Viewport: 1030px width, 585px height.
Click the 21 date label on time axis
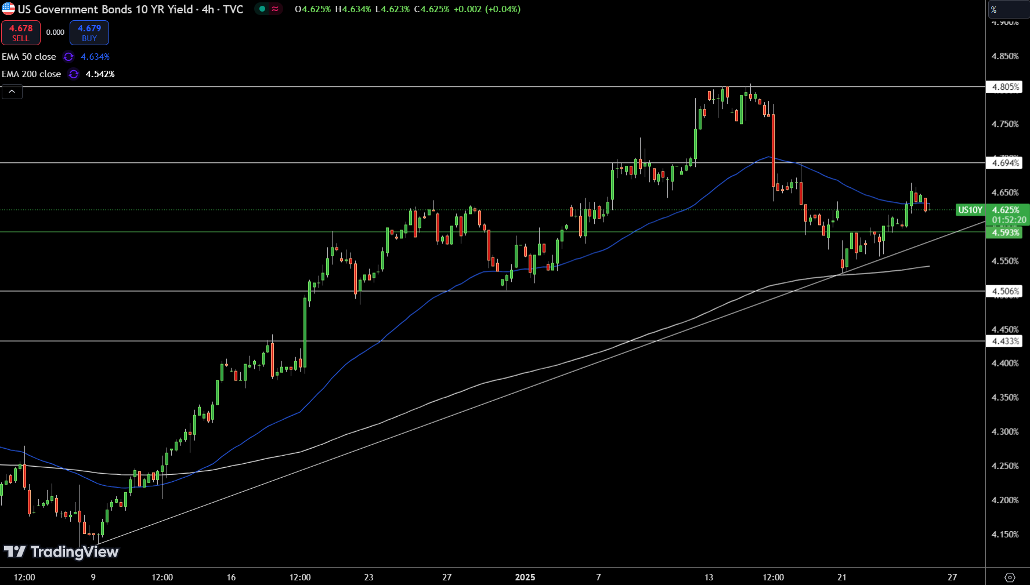[x=841, y=577]
